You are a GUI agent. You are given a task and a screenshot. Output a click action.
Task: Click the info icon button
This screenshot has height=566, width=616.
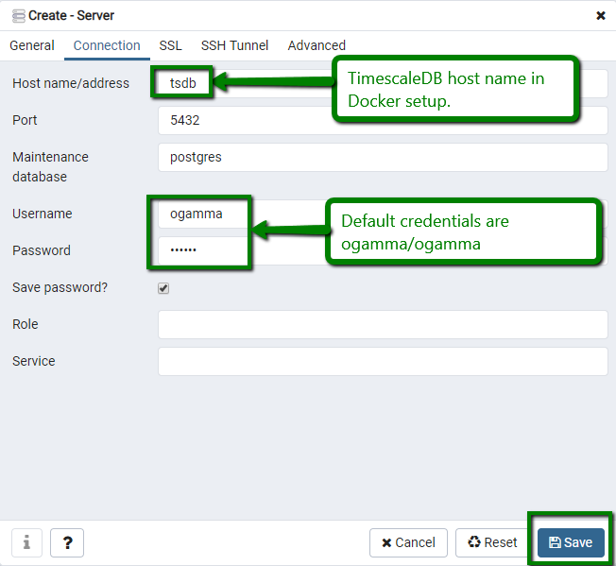(x=26, y=542)
